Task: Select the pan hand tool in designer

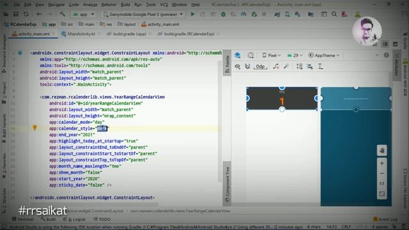Action: 382,151
